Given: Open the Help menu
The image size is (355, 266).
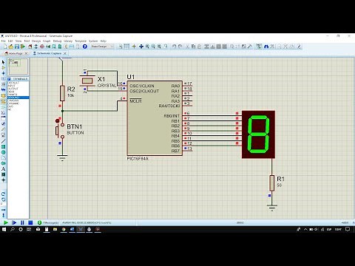Looking at the screenshot, I should (103, 41).
